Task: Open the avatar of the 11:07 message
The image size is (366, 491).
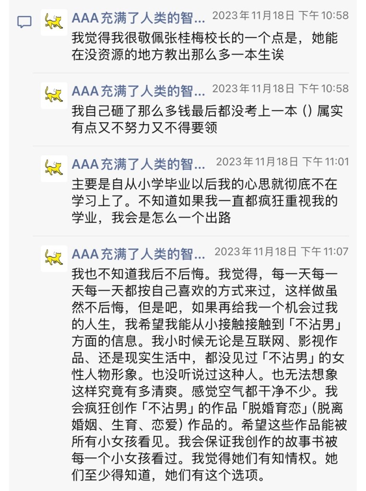Action: (54, 258)
